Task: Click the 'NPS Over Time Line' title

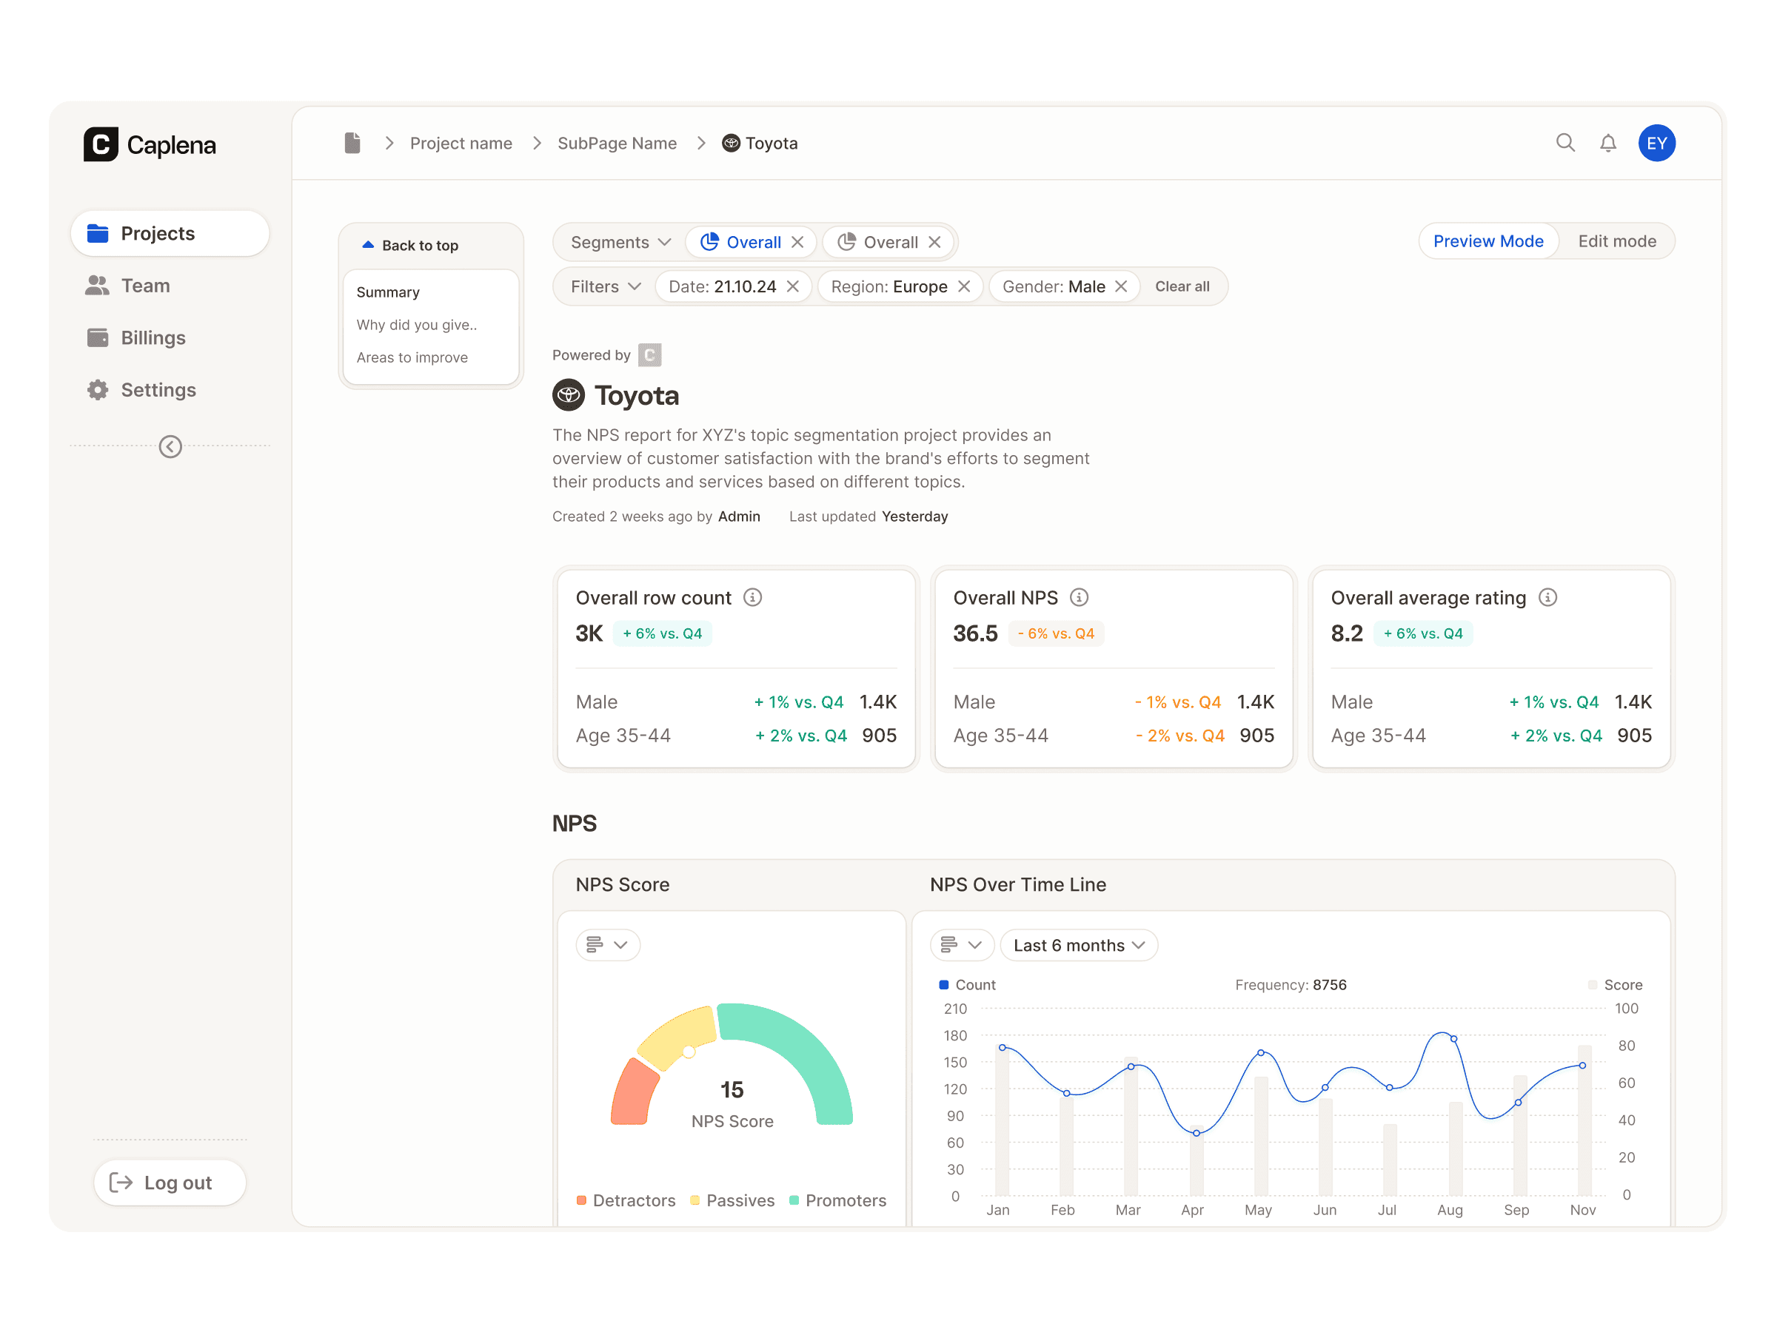Action: coord(1018,884)
